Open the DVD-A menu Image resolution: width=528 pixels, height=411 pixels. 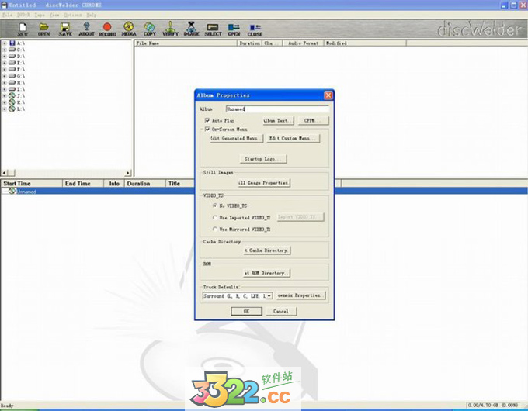[x=23, y=15]
